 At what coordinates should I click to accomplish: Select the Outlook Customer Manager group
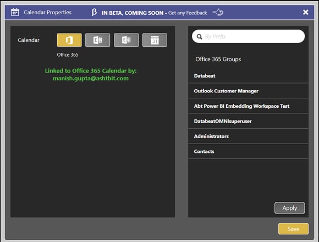[x=248, y=91]
